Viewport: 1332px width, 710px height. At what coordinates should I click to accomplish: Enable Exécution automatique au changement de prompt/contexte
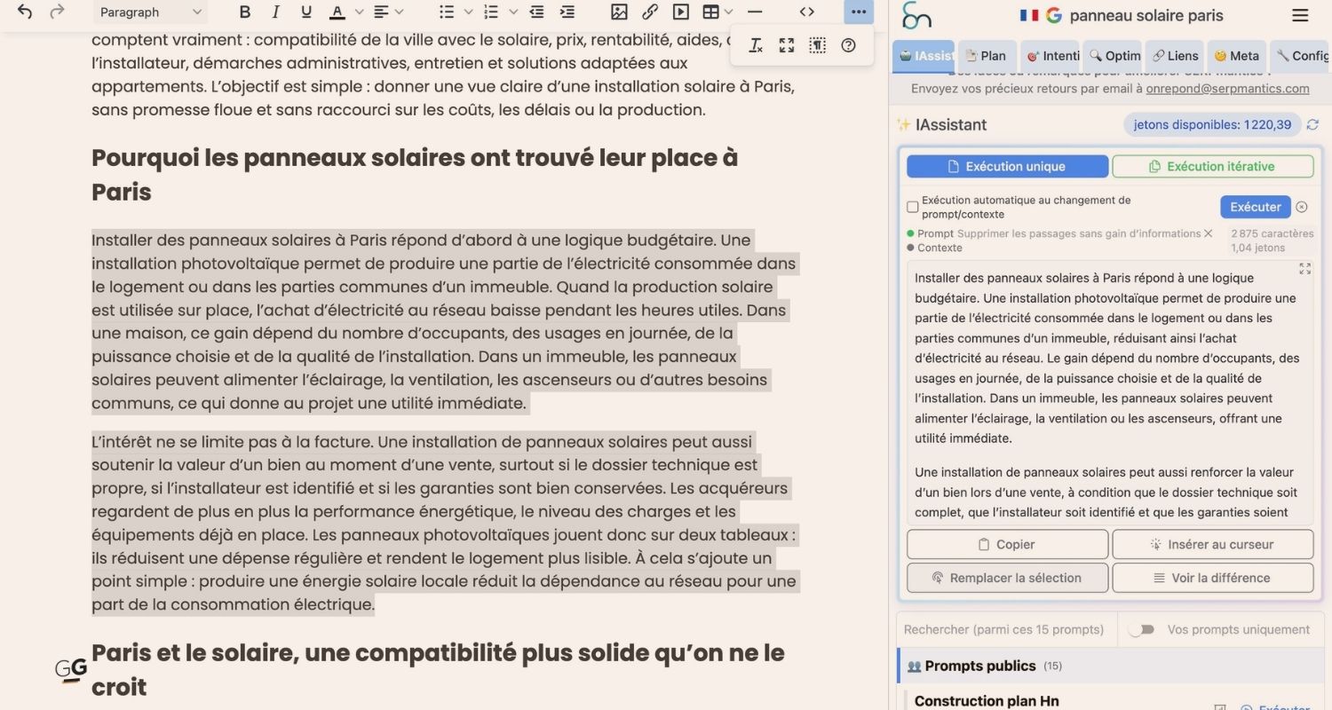coord(913,207)
